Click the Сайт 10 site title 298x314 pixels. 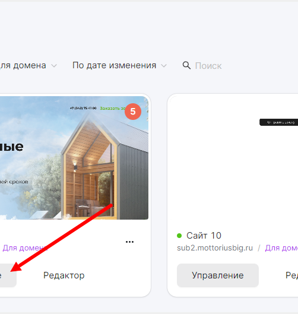(x=204, y=236)
